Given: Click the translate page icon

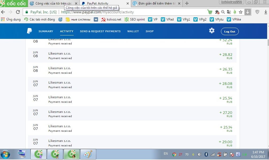Looking at the screenshot, I should [x=229, y=12].
